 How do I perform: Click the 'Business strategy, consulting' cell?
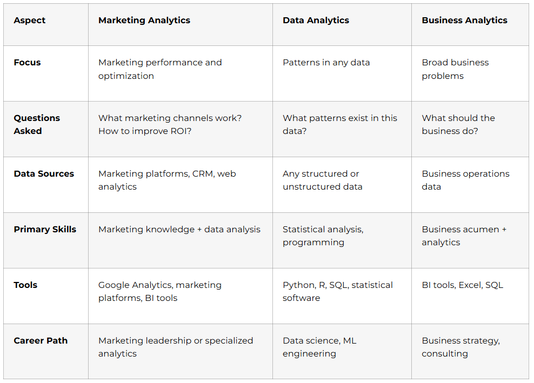coord(460,347)
